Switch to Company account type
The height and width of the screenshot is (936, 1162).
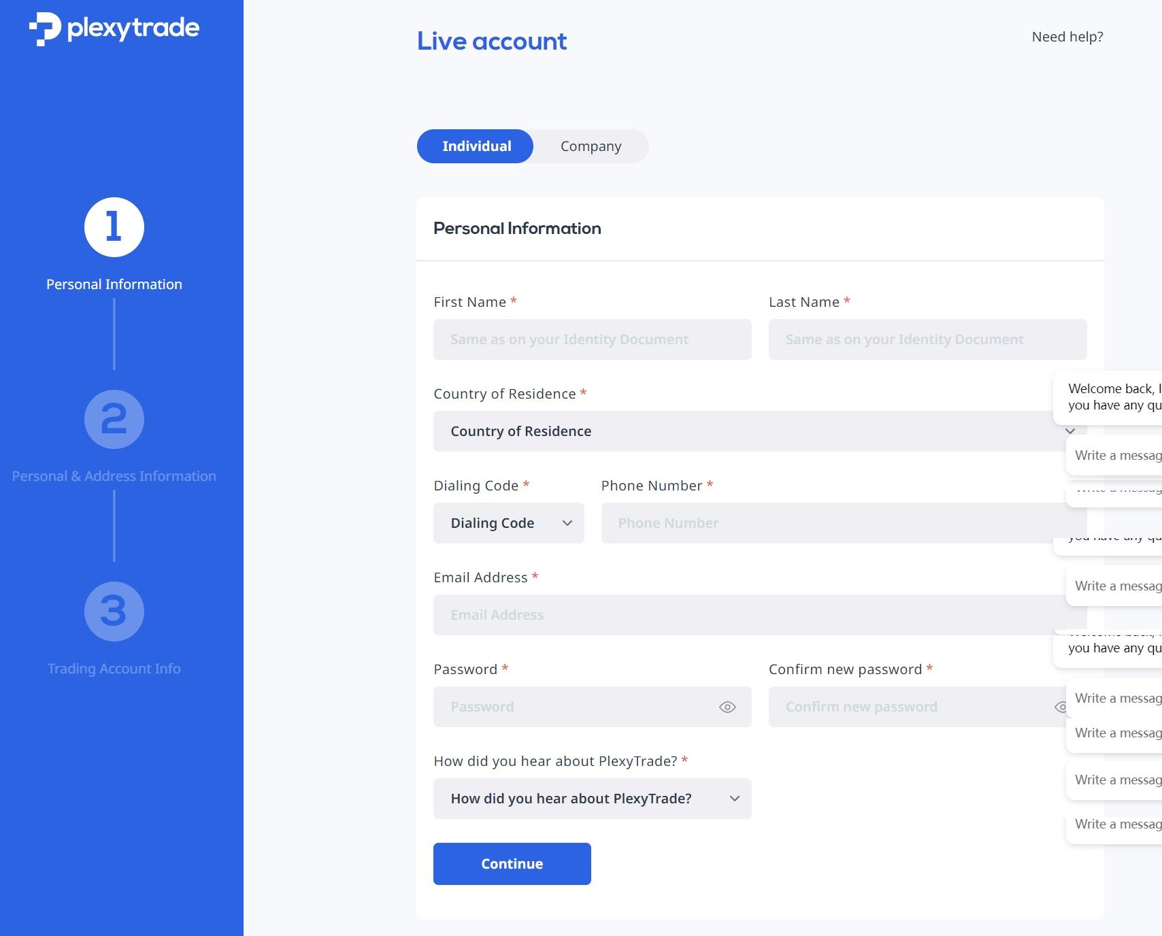tap(591, 146)
